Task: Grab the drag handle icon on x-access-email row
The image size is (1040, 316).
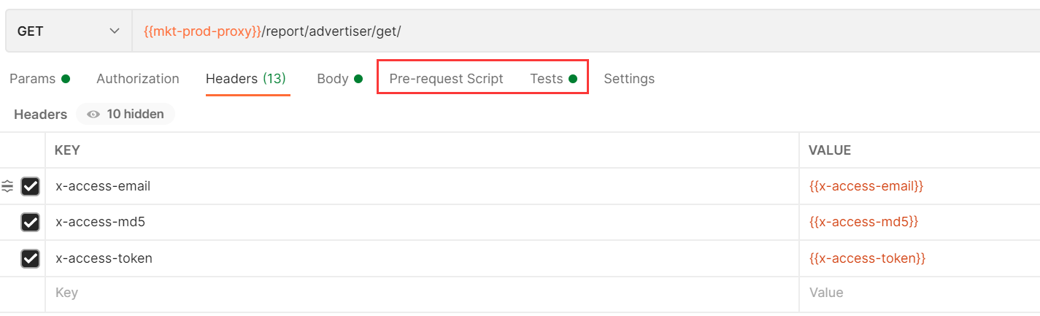Action: (7, 186)
